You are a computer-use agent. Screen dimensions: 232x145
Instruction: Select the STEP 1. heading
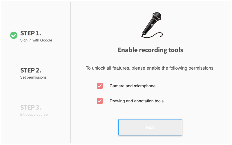[30, 33]
